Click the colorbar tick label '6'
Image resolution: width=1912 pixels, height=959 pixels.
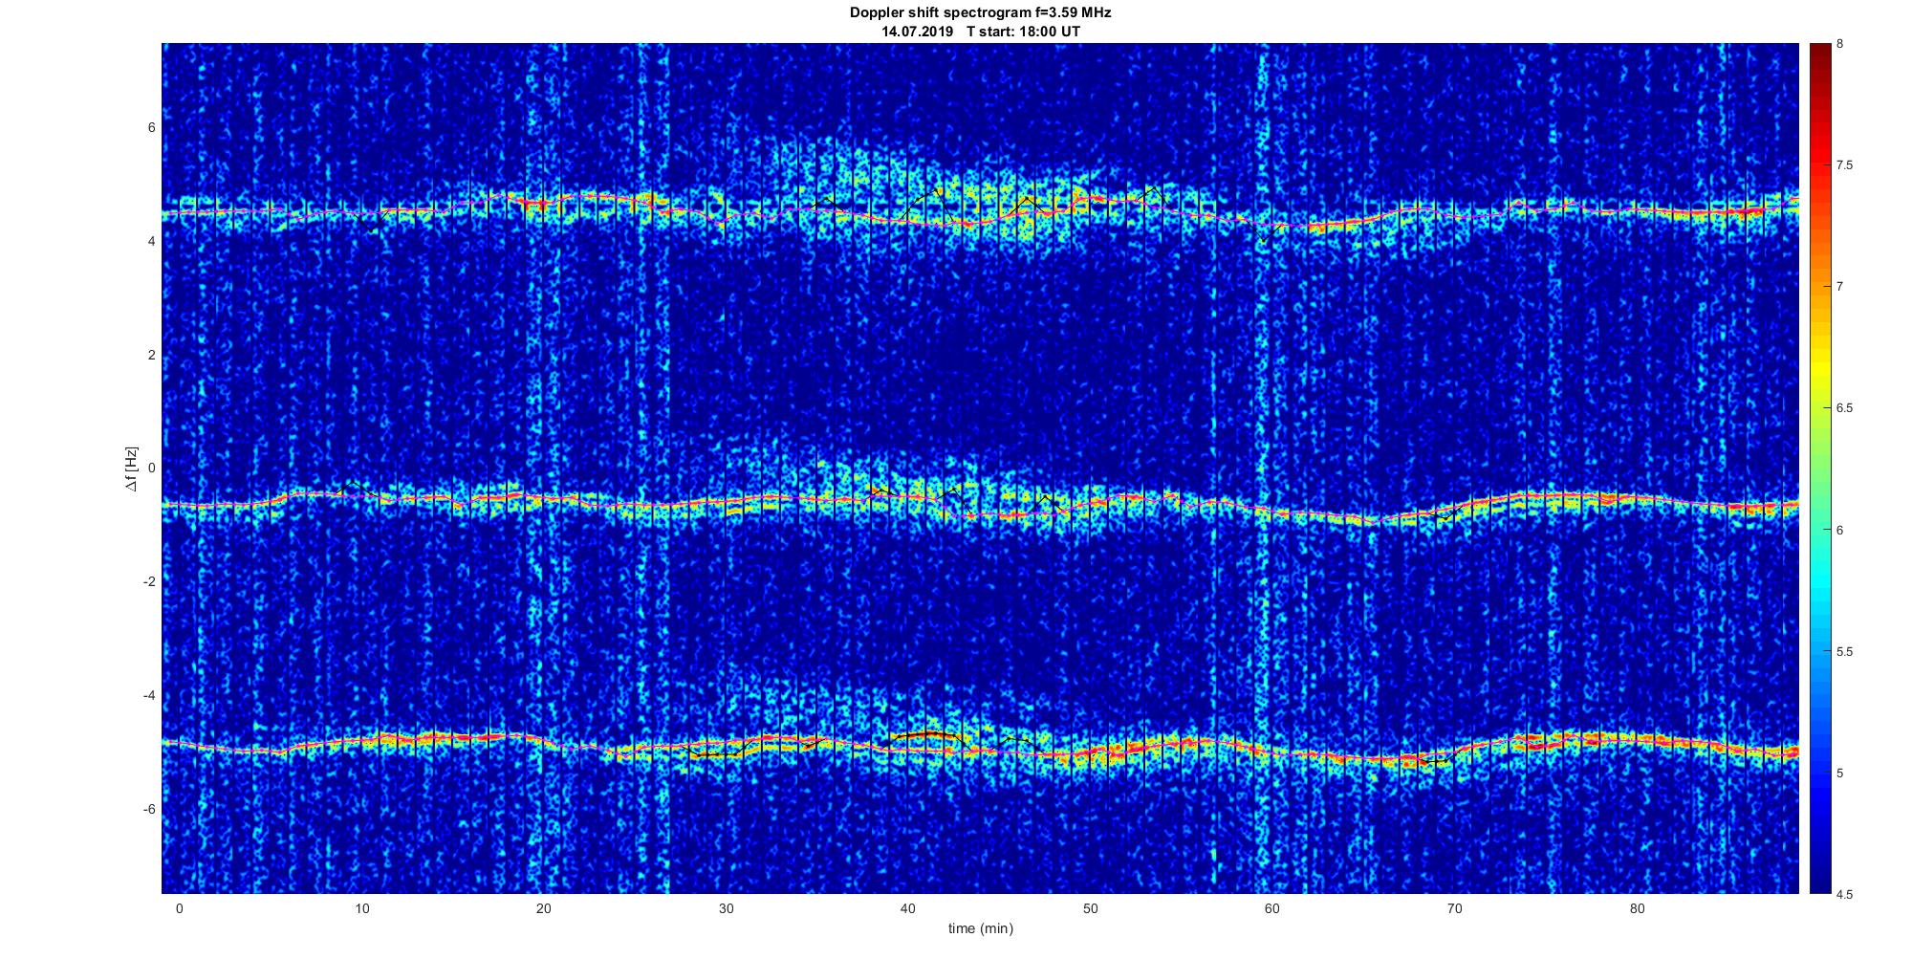point(1840,530)
